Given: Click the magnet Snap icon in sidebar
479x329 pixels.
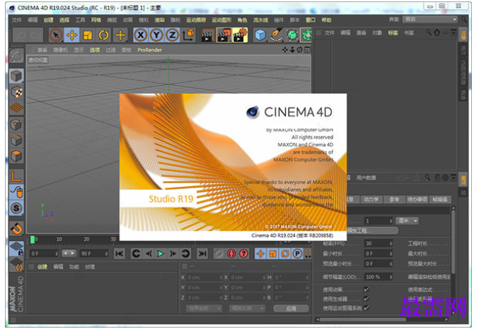Looking at the screenshot, I should 16,228.
